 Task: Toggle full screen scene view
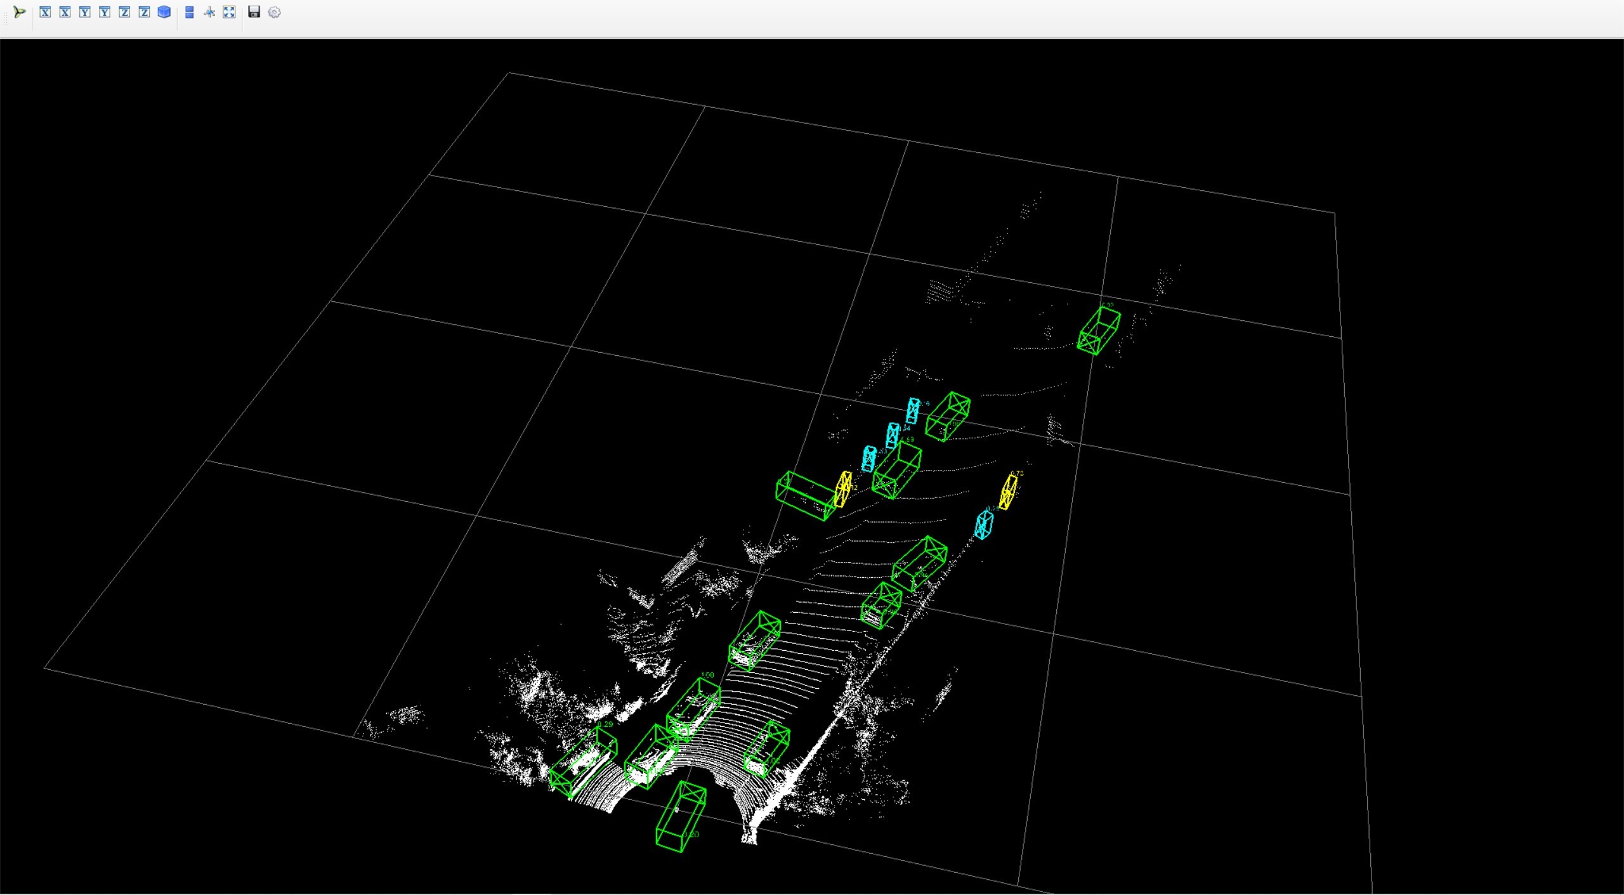(229, 12)
